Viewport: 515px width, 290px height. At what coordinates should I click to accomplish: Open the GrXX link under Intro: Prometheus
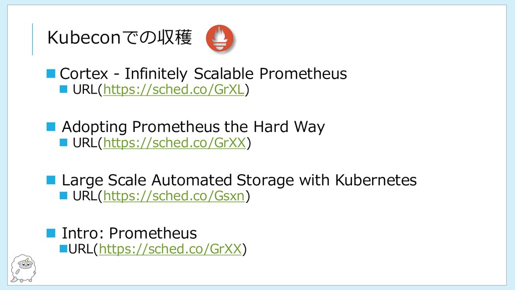pyautogui.click(x=170, y=249)
